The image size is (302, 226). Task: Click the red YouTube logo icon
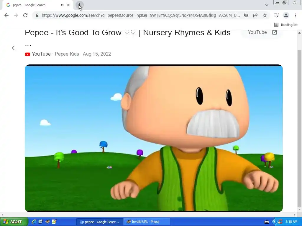click(x=27, y=54)
